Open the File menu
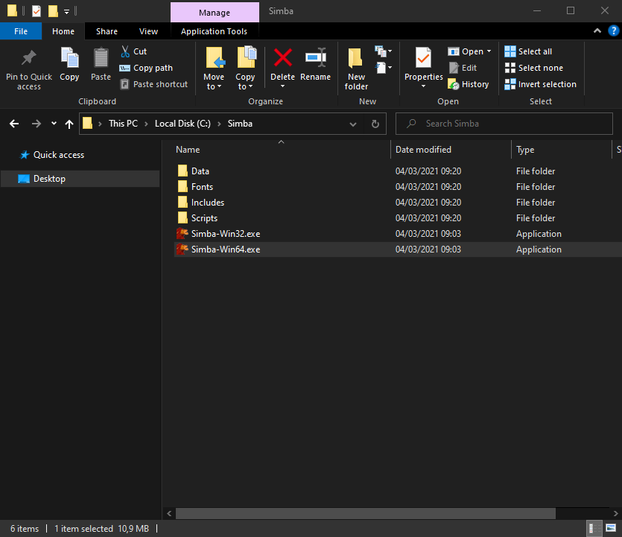The image size is (622, 537). tap(21, 31)
